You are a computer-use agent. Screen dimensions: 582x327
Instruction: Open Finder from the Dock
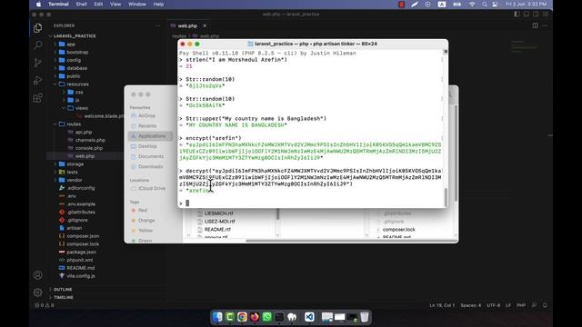pos(217,317)
